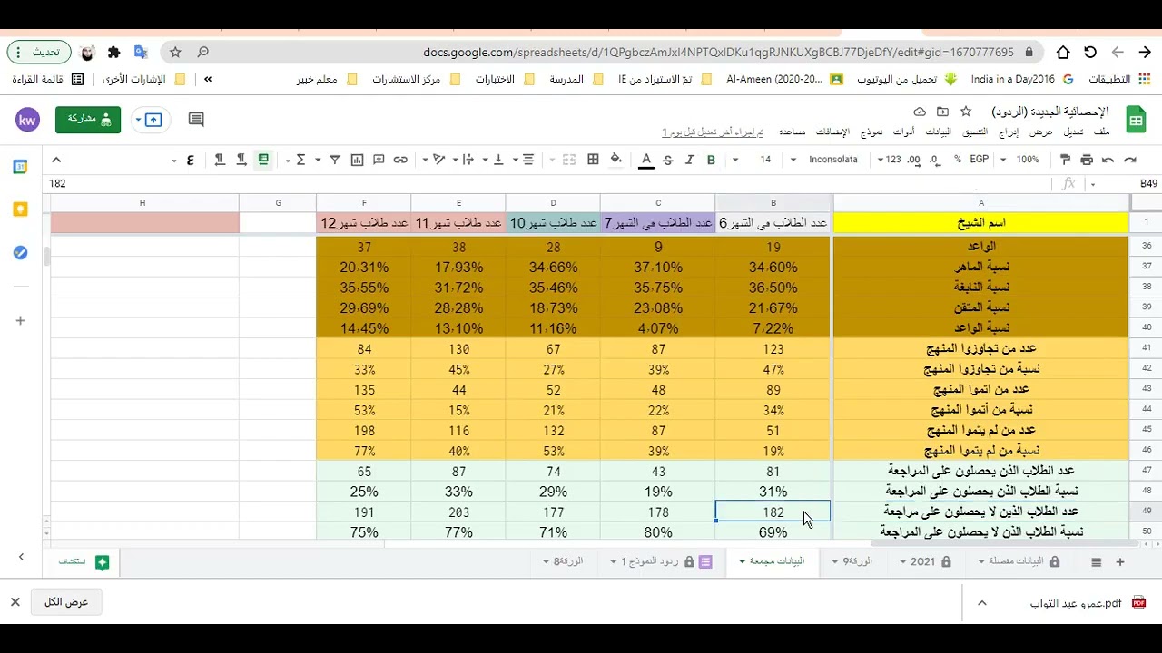The width and height of the screenshot is (1162, 653).
Task: Click the Explore (استكشاف) button
Action: (84, 562)
